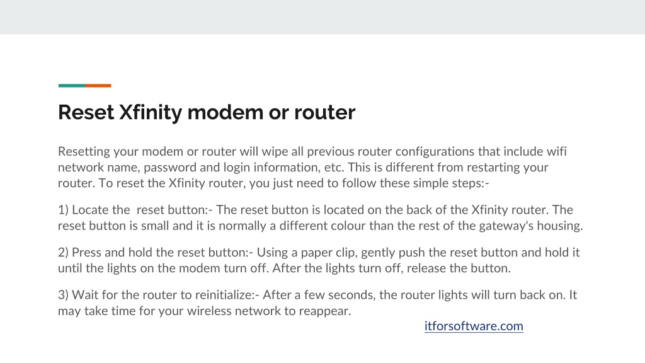
Task: Open the itforsoftware.com link
Action: (x=474, y=326)
